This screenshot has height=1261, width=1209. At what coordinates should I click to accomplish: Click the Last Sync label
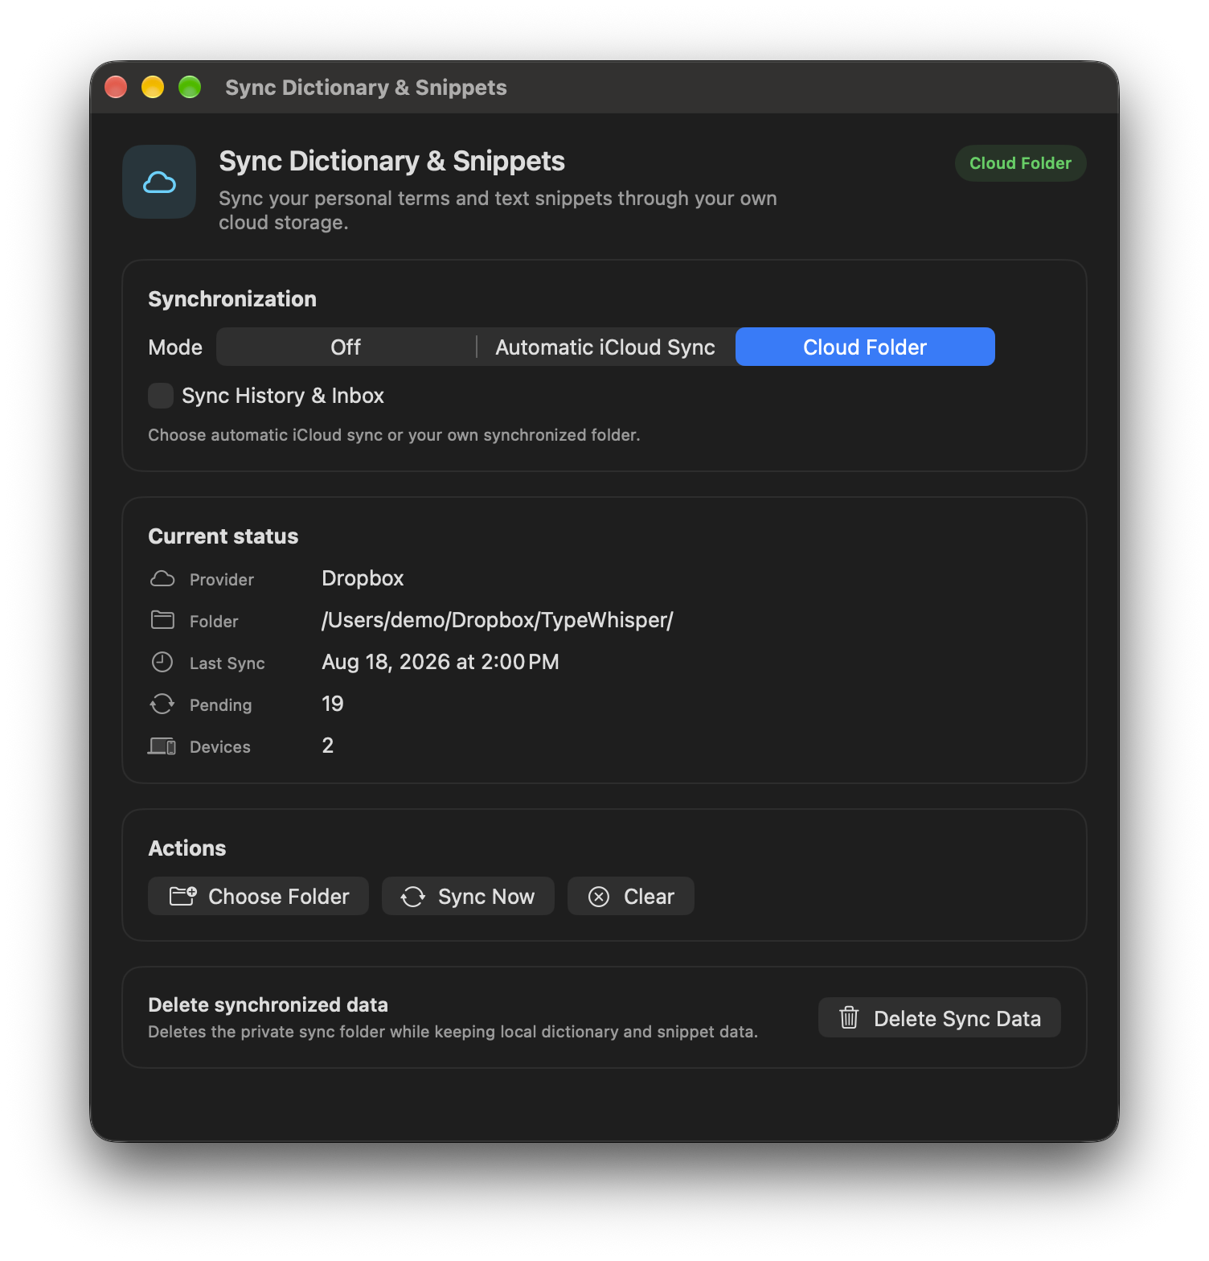pos(227,663)
